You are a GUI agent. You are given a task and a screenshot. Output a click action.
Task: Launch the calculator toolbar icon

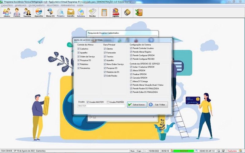coord(104,12)
